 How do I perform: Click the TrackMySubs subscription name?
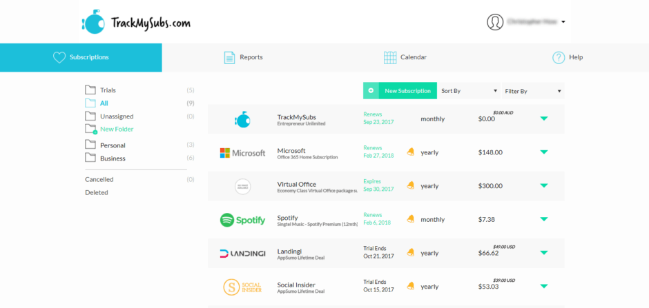tap(297, 117)
